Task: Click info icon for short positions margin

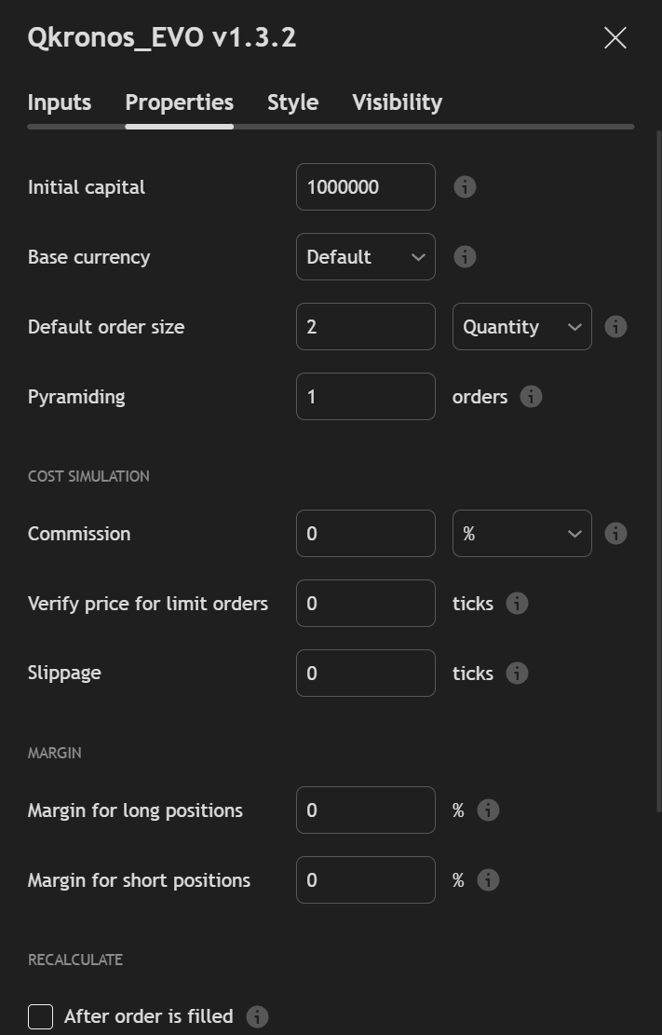Action: (x=488, y=880)
